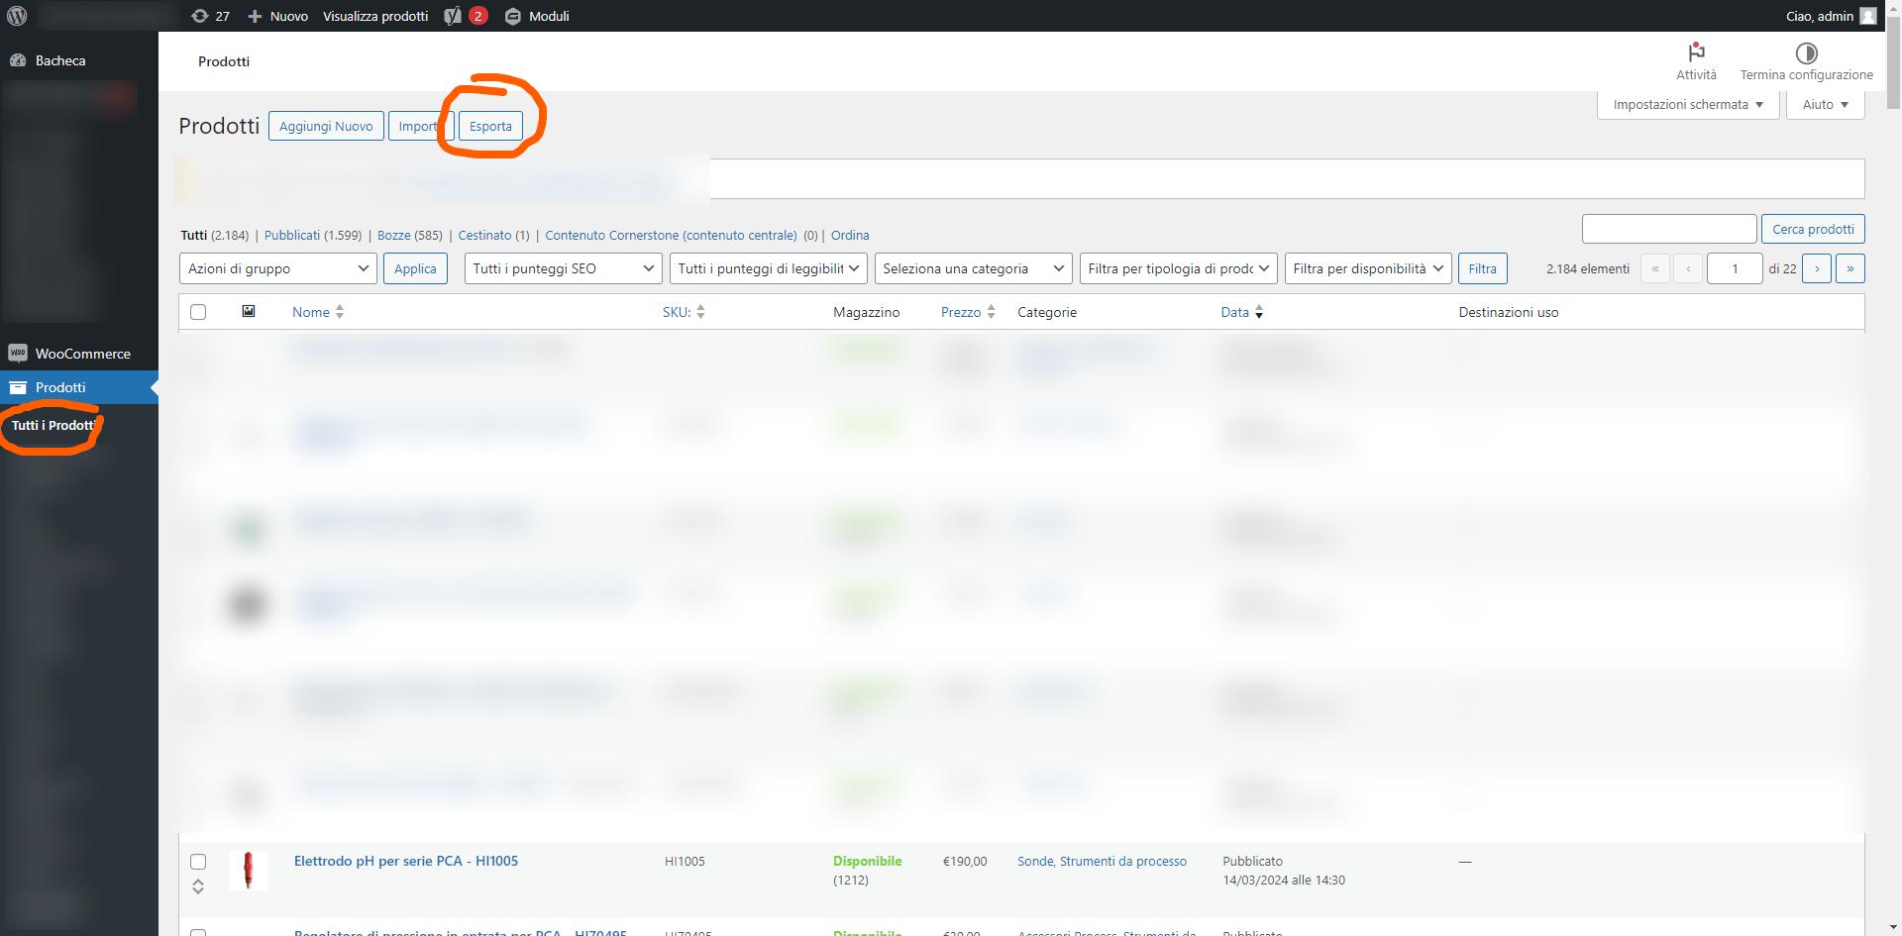Viewport: 1902px width, 936px height.
Task: Click the image column header icon
Action: click(249, 312)
